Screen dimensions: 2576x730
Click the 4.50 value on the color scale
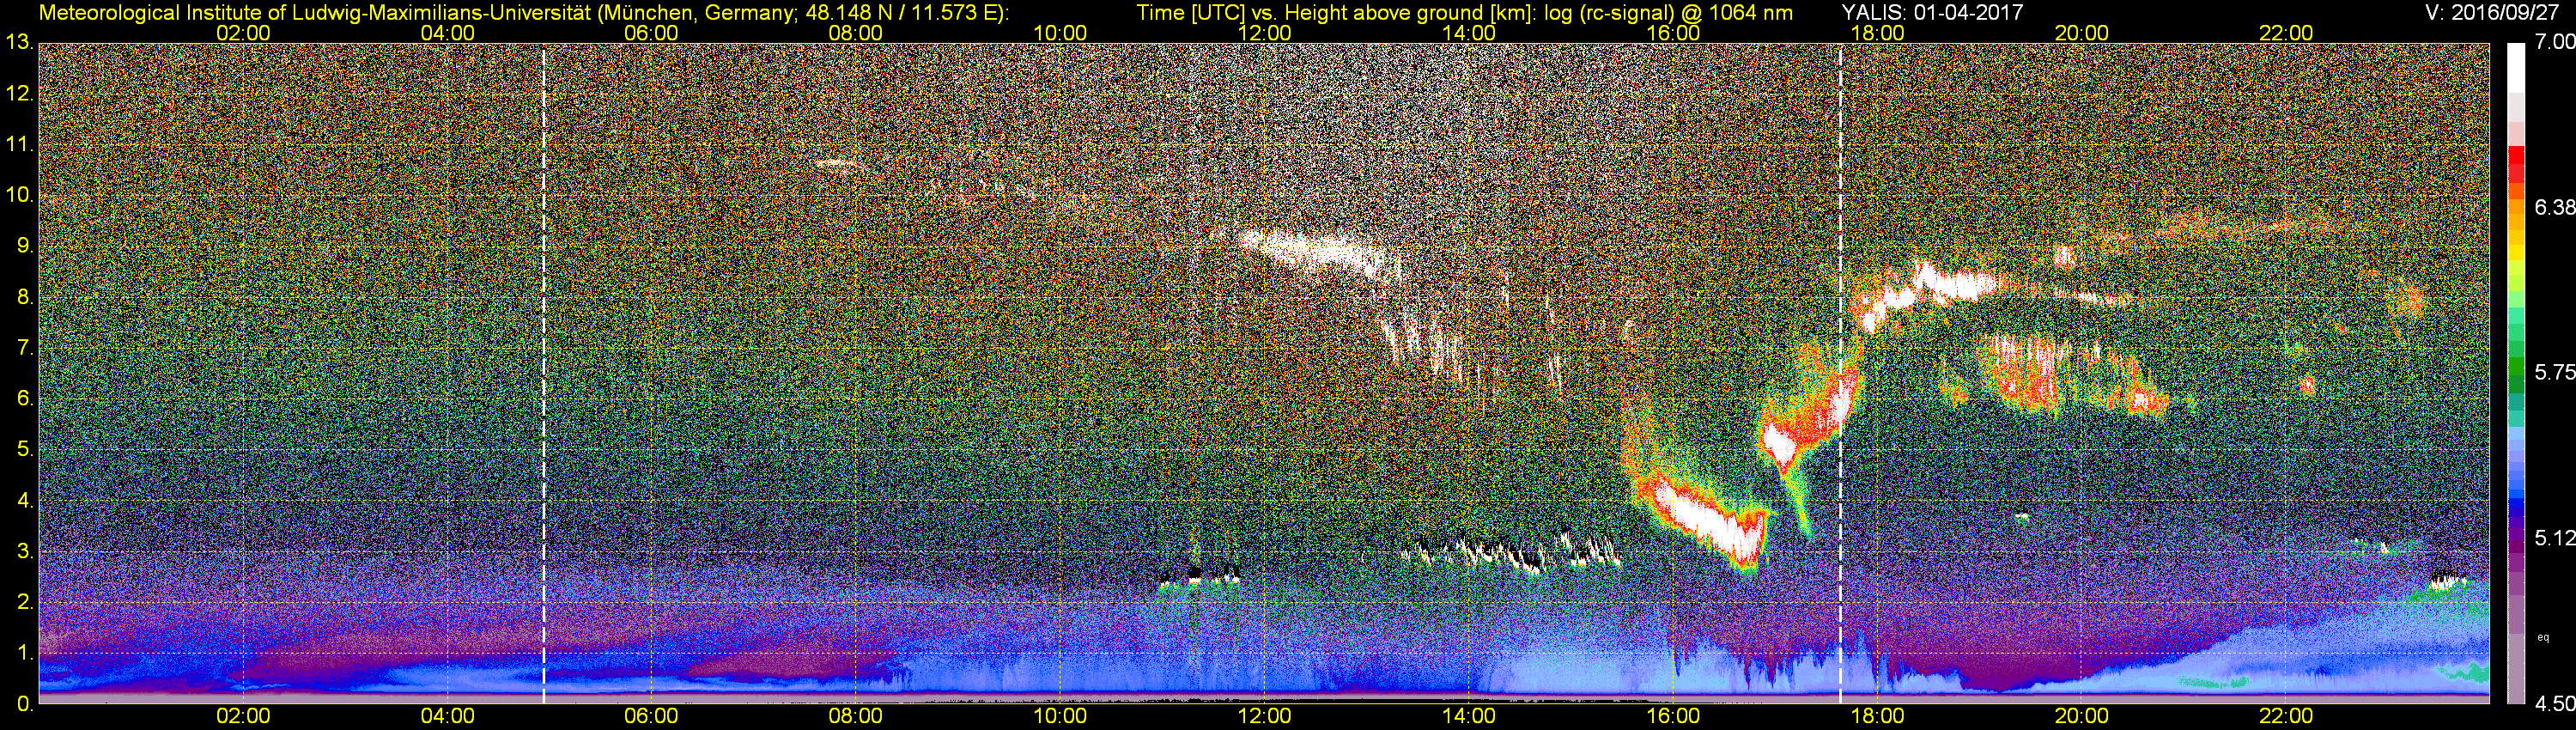pos(2555,704)
